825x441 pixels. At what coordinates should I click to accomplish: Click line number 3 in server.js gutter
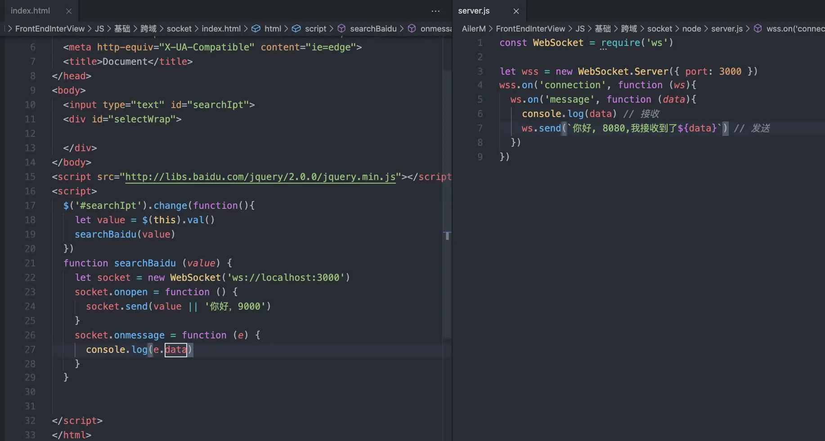(480, 72)
